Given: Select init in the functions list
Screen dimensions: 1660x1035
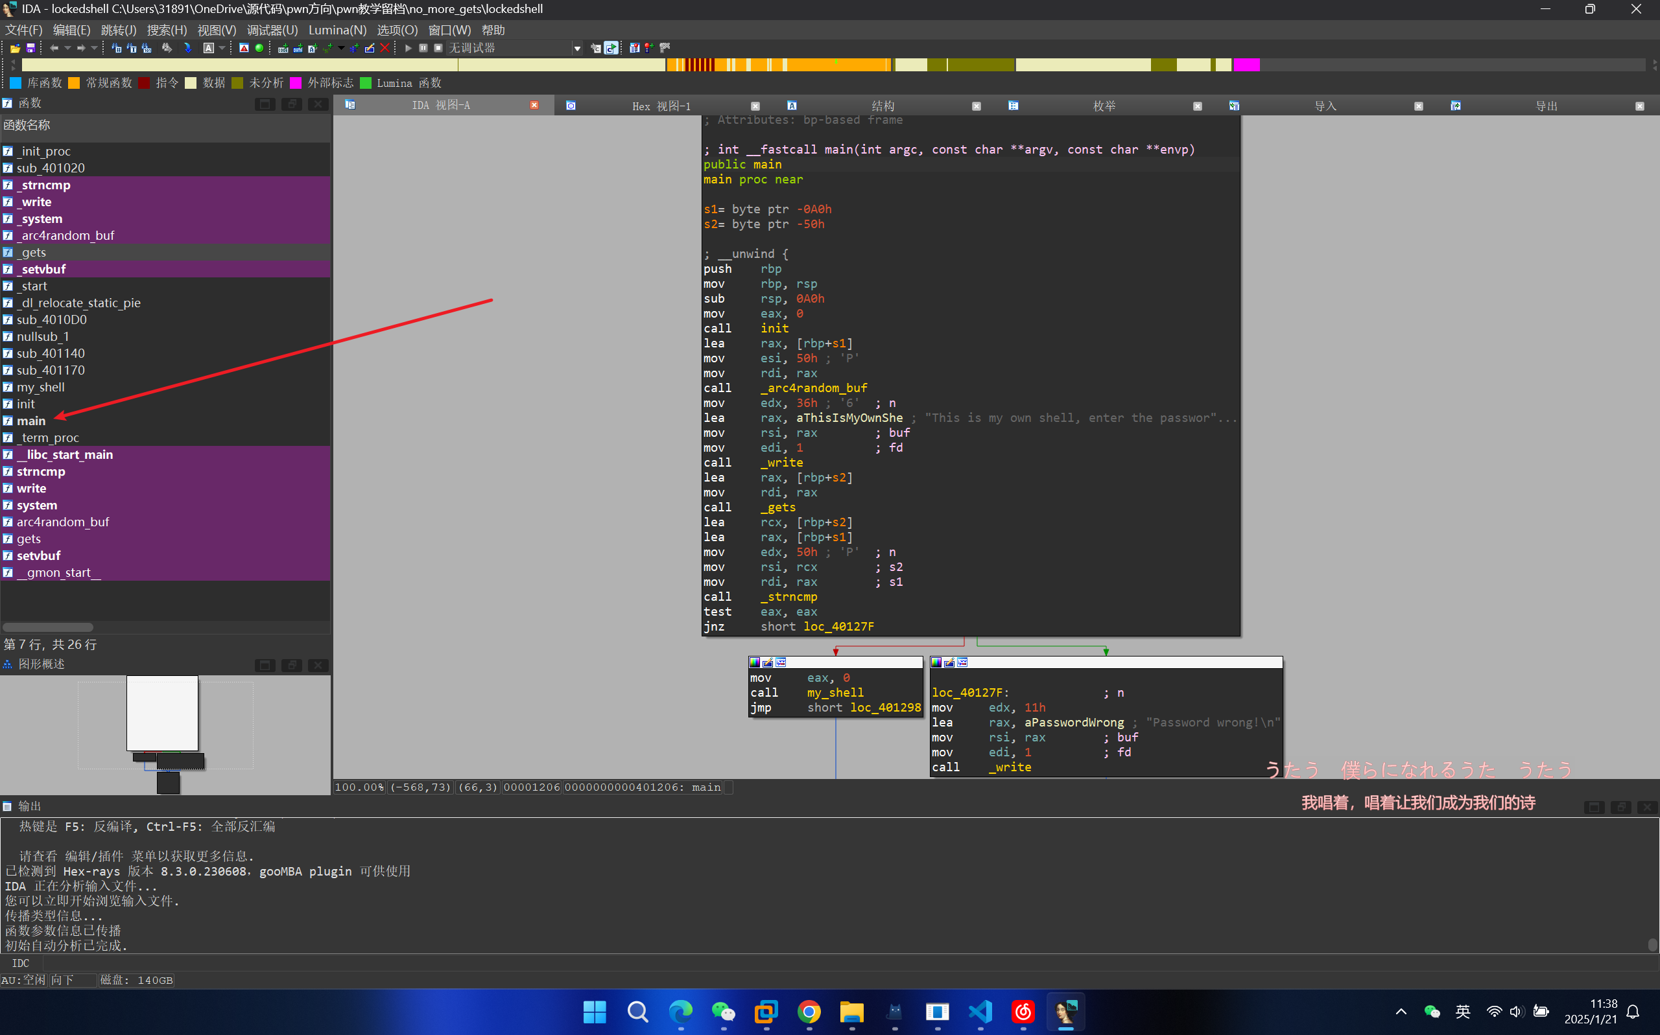Looking at the screenshot, I should point(165,404).
